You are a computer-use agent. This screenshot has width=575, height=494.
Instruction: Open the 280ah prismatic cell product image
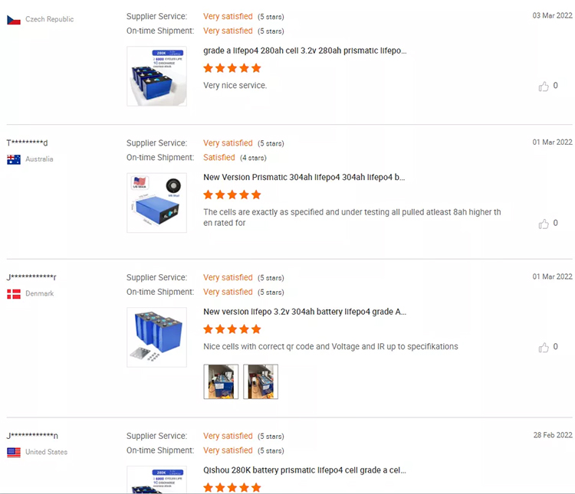156,76
